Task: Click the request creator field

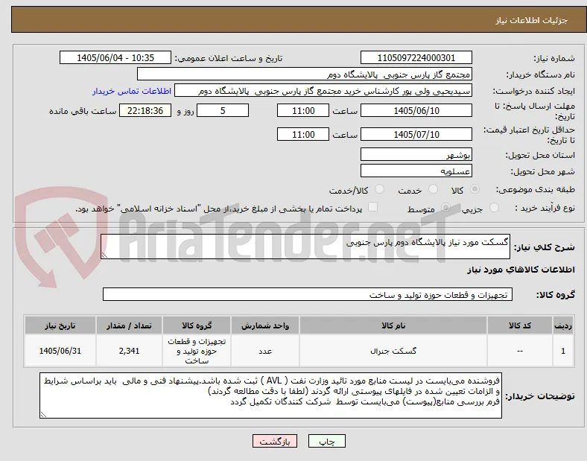Action: coord(323,91)
